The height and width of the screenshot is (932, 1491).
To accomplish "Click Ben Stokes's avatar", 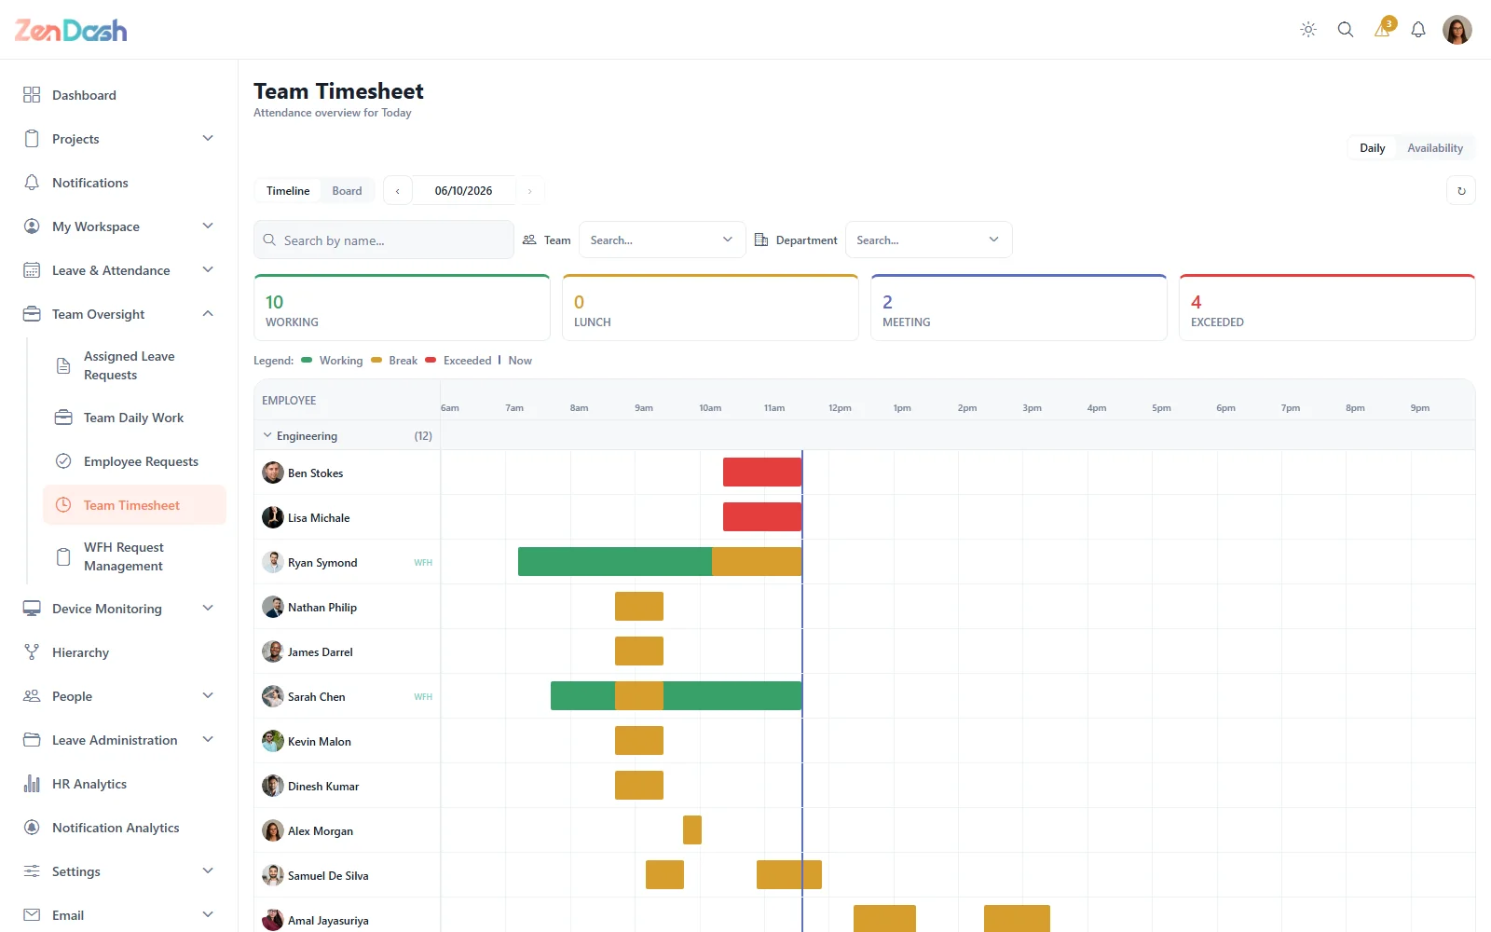I will coord(273,473).
